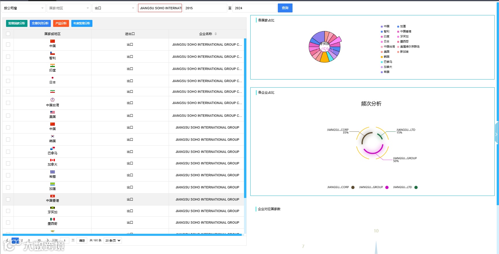The height and width of the screenshot is (254, 499).
Task: Click the 进出口 column header
Action: coord(130,34)
